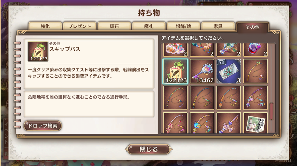Select the paw-print cloud item in top row

tap(175, 50)
